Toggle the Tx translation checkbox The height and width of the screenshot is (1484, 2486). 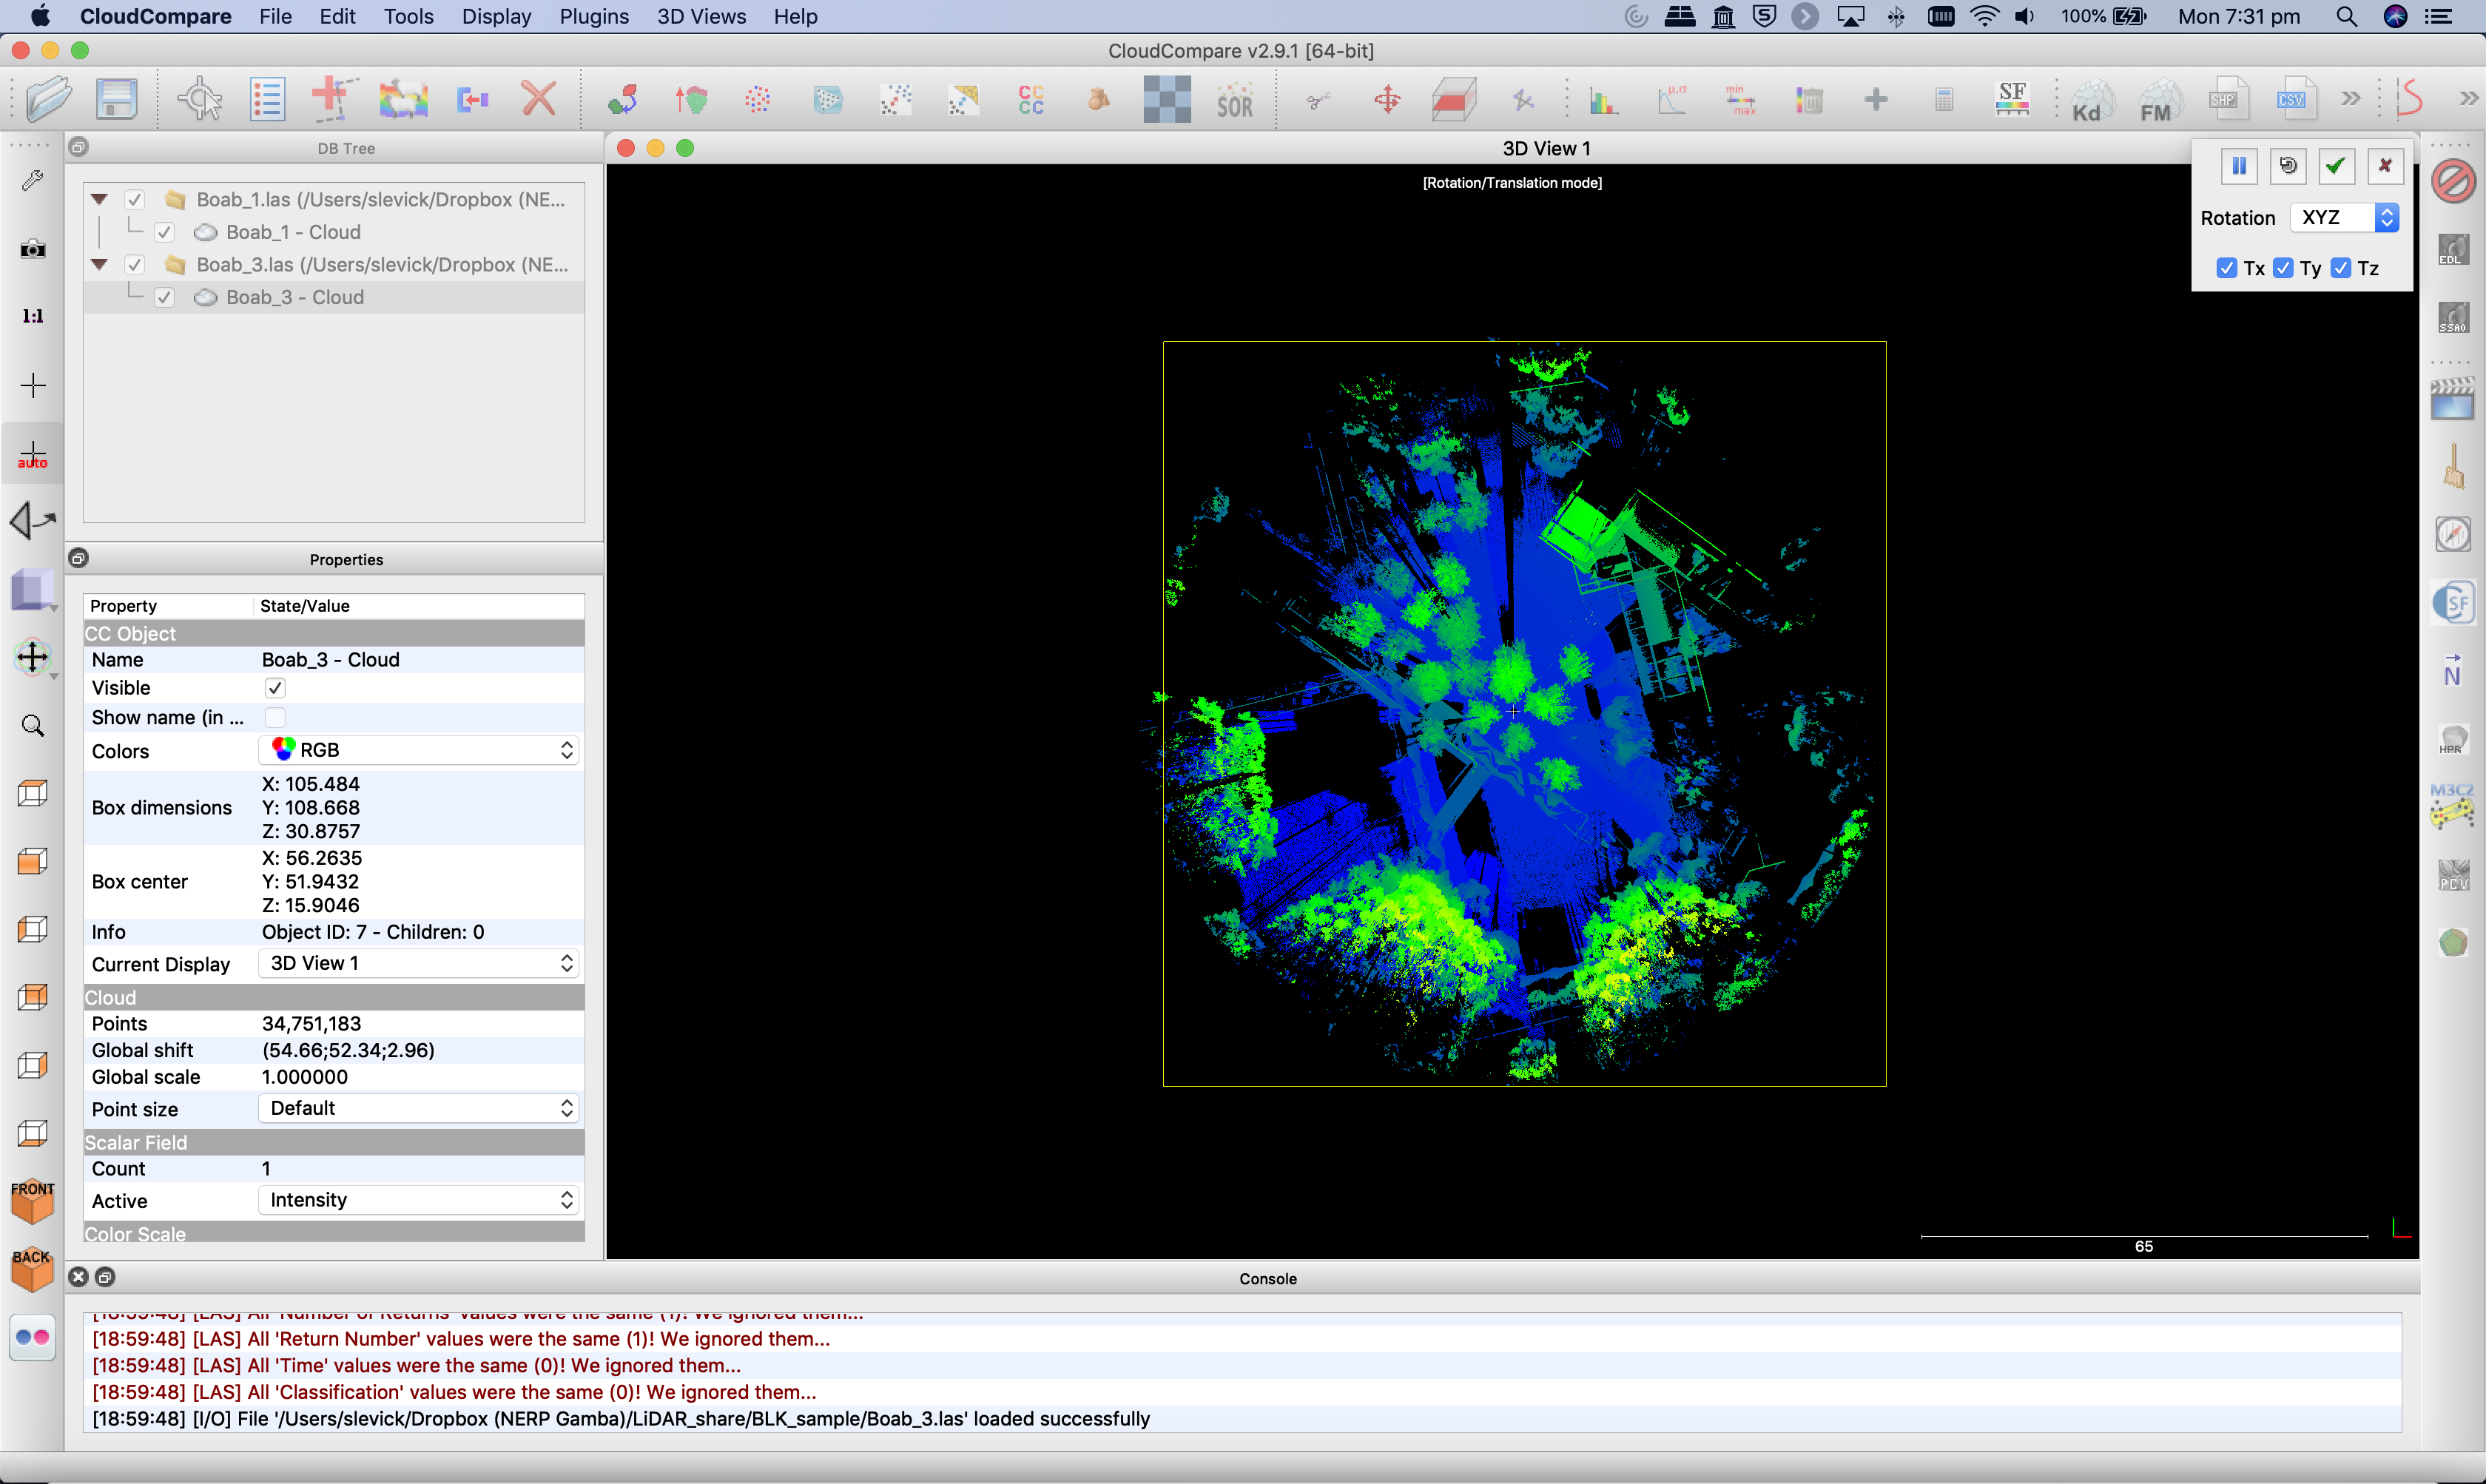pyautogui.click(x=2227, y=268)
